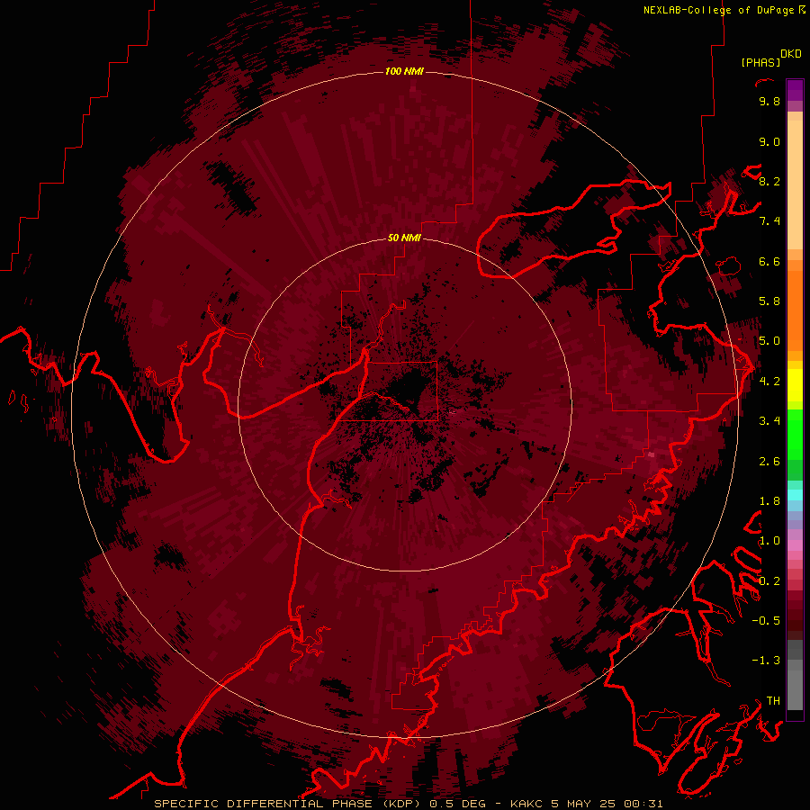Viewport: 810px width, 810px height.
Task: Click the 5.8 value on the color scale
Action: 769,301
